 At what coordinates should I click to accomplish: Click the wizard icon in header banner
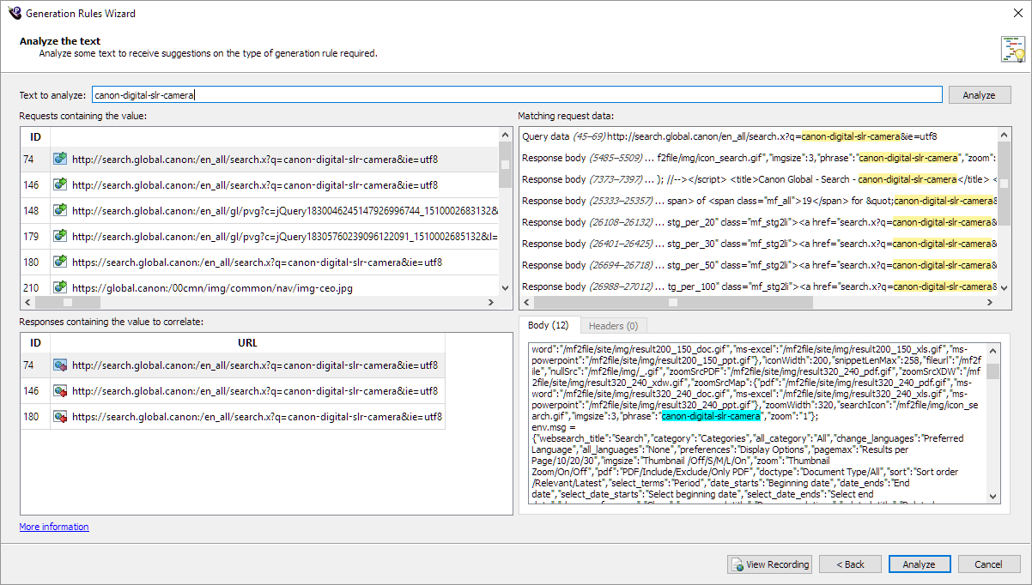[1012, 49]
